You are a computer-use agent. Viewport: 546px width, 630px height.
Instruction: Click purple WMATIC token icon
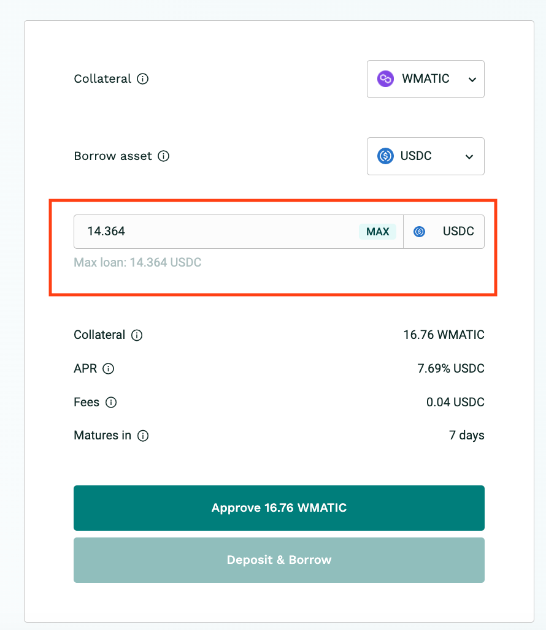(x=385, y=78)
